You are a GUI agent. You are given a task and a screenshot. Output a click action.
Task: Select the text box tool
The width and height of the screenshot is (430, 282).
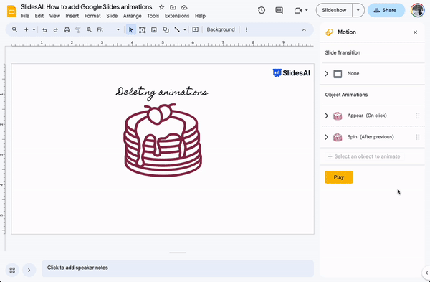[142, 29]
